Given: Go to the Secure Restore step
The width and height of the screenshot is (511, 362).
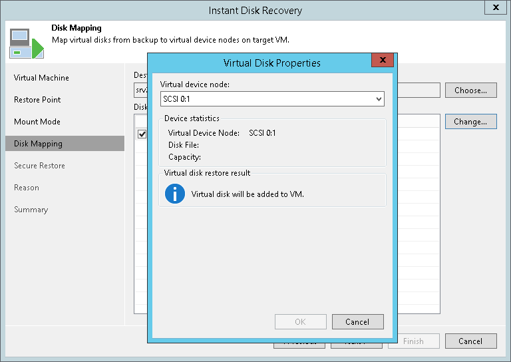Looking at the screenshot, I should [39, 166].
